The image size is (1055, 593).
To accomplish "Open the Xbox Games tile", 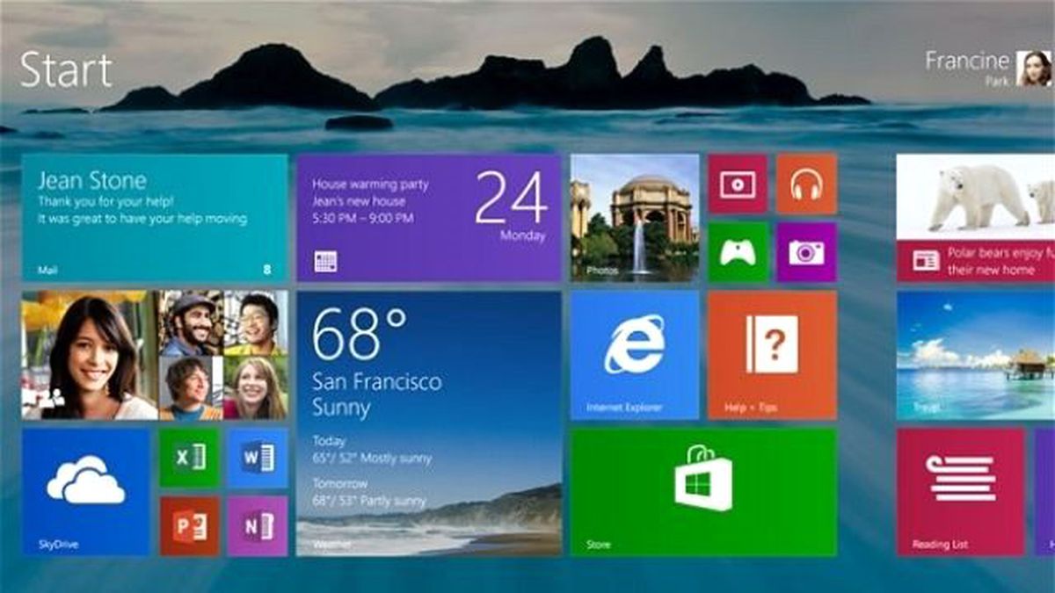I will (x=738, y=252).
